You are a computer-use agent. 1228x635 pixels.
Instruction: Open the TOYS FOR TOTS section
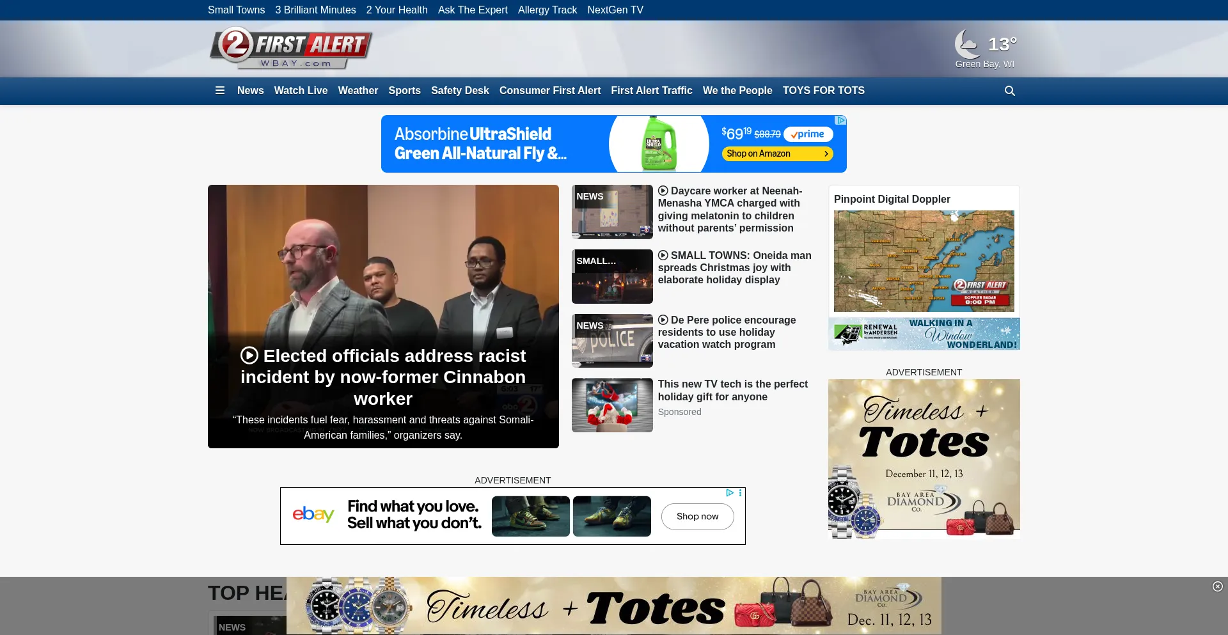[x=823, y=91]
